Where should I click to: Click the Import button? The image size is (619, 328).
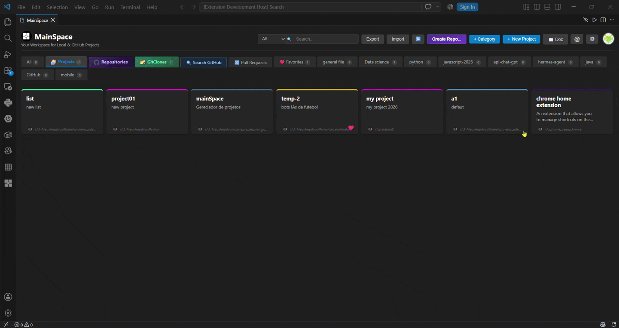coord(398,39)
